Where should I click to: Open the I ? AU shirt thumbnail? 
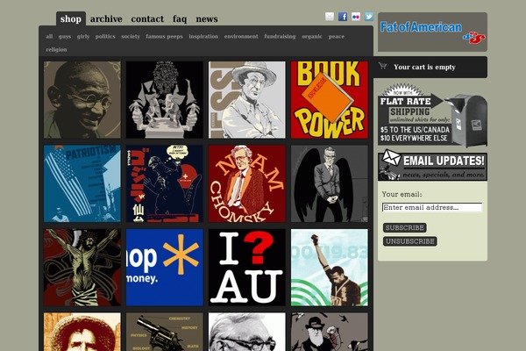(247, 268)
